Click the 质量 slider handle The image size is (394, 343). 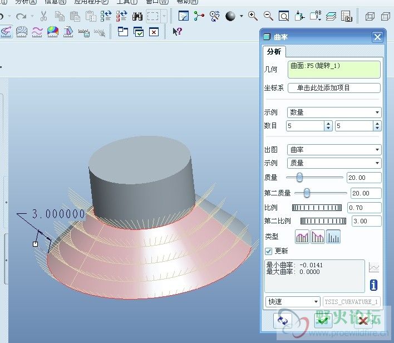[299, 177]
